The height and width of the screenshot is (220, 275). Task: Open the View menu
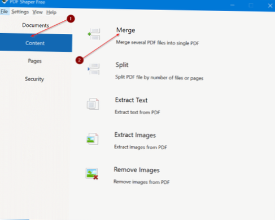click(37, 12)
